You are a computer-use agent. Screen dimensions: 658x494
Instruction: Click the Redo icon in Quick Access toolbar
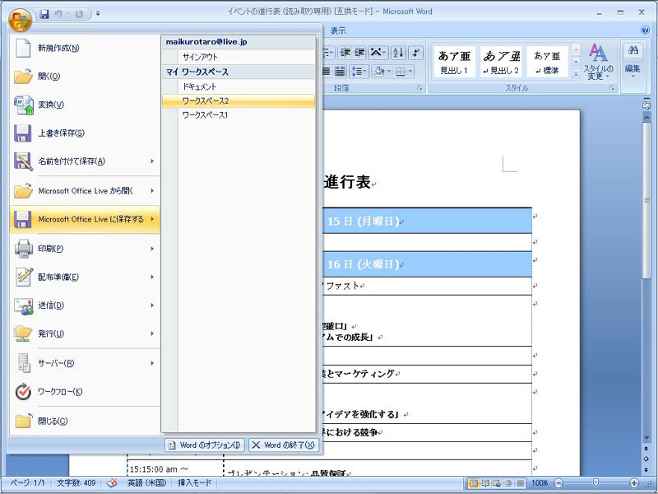pyautogui.click(x=78, y=14)
